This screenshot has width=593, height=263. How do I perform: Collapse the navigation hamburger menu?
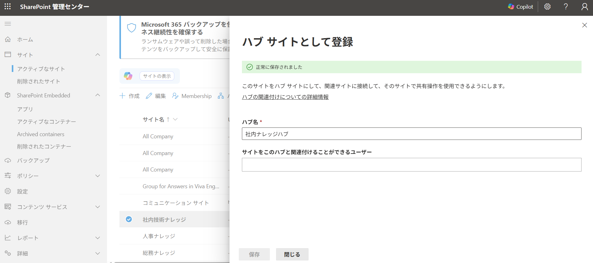8,24
